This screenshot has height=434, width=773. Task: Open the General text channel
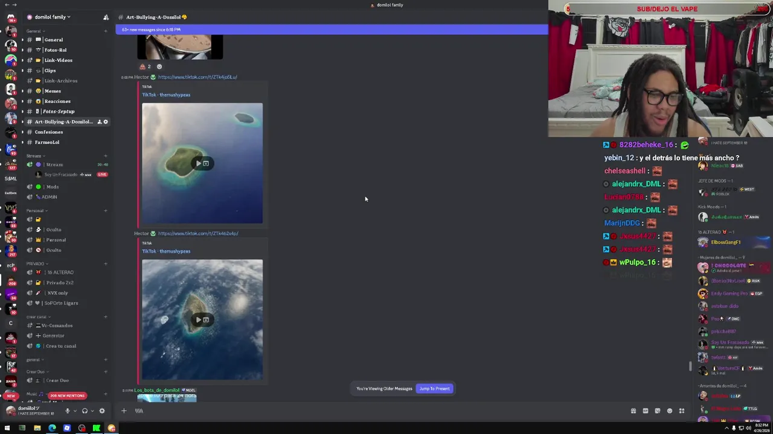pyautogui.click(x=66, y=40)
